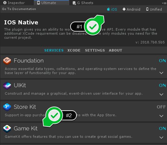Select the iOS platform button
Viewport: 167px width, 145px height.
[x=112, y=9]
